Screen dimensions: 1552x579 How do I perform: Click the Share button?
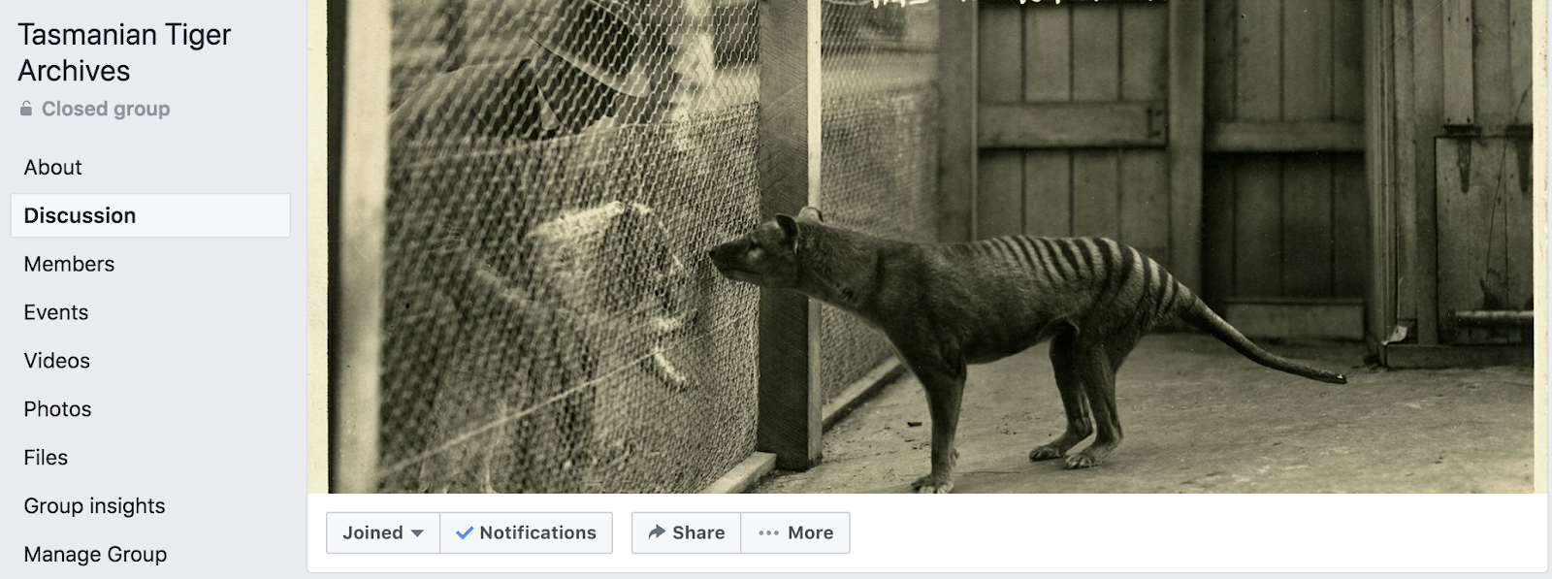(687, 532)
